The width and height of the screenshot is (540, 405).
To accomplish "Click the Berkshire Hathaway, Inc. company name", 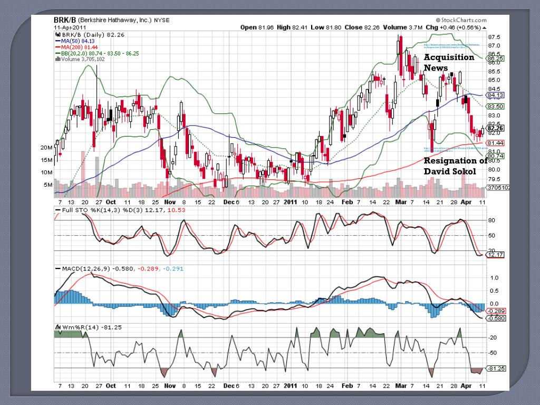I will tap(114, 20).
